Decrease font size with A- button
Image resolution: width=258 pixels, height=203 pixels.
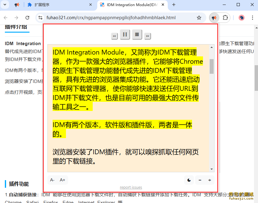pyautogui.click(x=52, y=180)
